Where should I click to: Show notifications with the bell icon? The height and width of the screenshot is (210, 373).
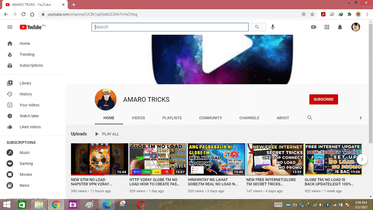tap(340, 27)
